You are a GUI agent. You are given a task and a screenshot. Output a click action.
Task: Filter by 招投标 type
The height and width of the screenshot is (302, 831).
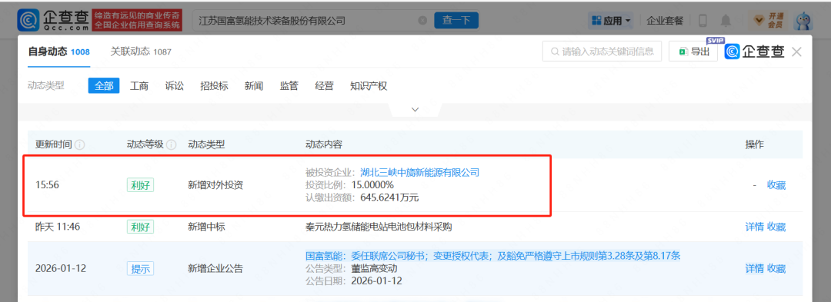pos(214,85)
